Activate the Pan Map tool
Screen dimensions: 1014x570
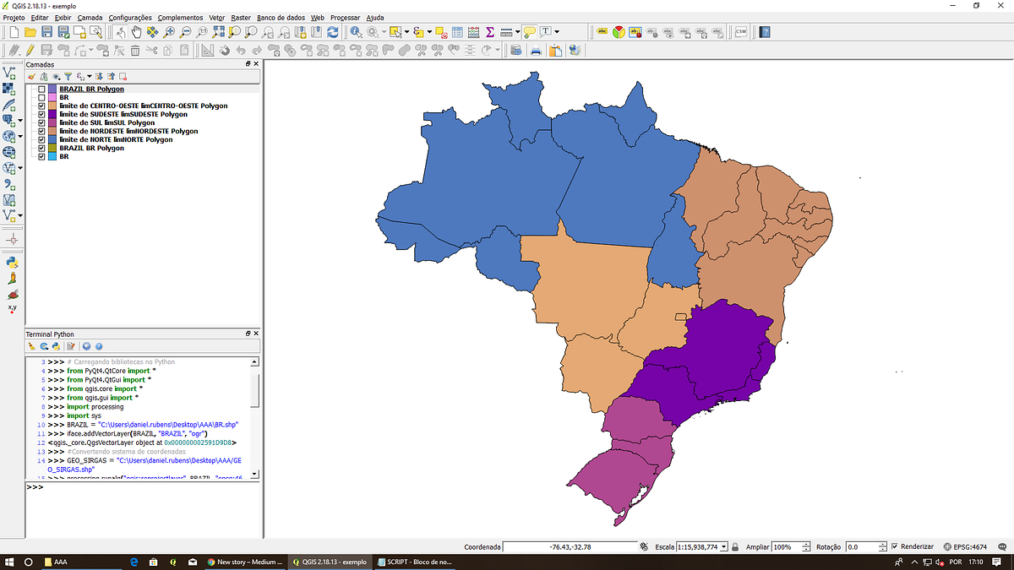(137, 32)
